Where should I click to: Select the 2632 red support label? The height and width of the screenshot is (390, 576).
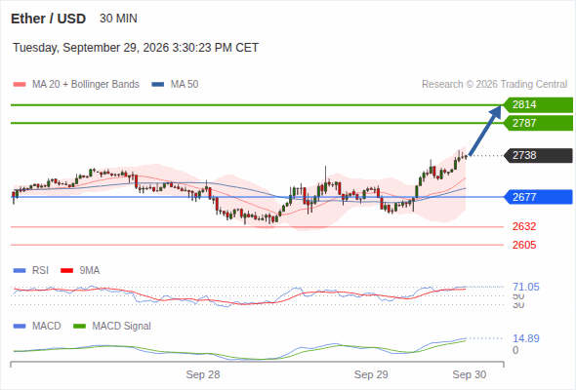(524, 226)
